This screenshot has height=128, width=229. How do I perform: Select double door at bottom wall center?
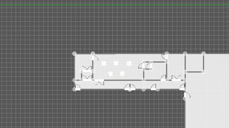pyautogui.click(x=130, y=87)
